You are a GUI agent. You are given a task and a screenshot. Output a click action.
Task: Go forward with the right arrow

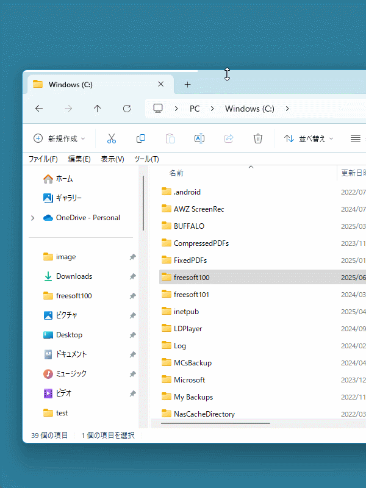[68, 109]
